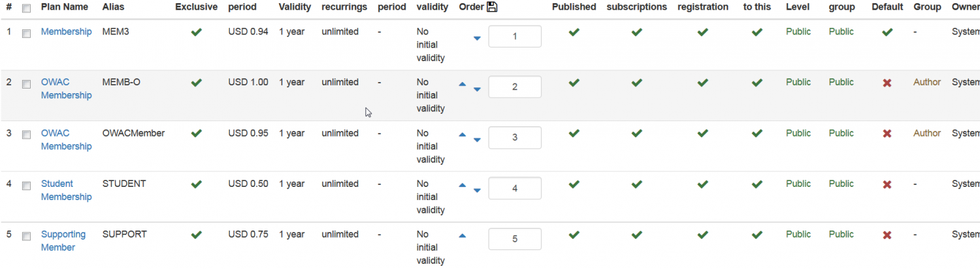The height and width of the screenshot is (269, 980).
Task: Move Supporting Member plan up in order
Action: click(463, 236)
